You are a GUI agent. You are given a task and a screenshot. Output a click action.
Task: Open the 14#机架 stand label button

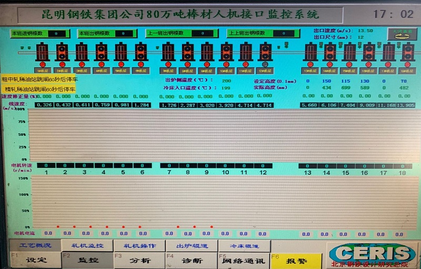329,71
